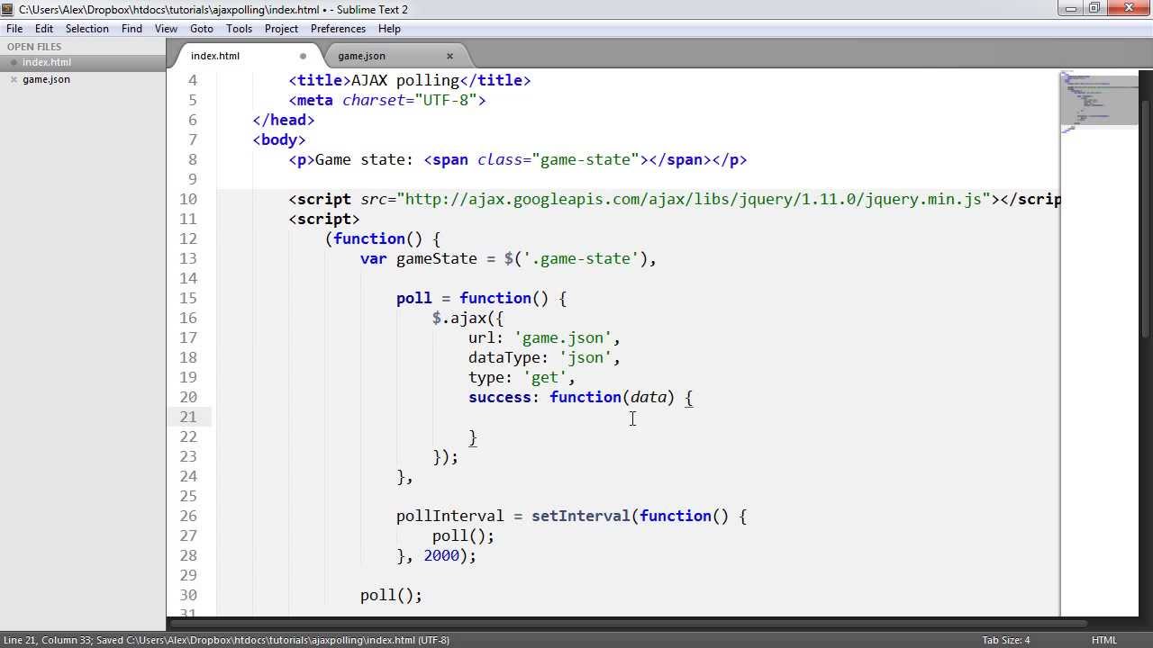Click the 2000 interval value
1153x648 pixels.
click(x=441, y=555)
